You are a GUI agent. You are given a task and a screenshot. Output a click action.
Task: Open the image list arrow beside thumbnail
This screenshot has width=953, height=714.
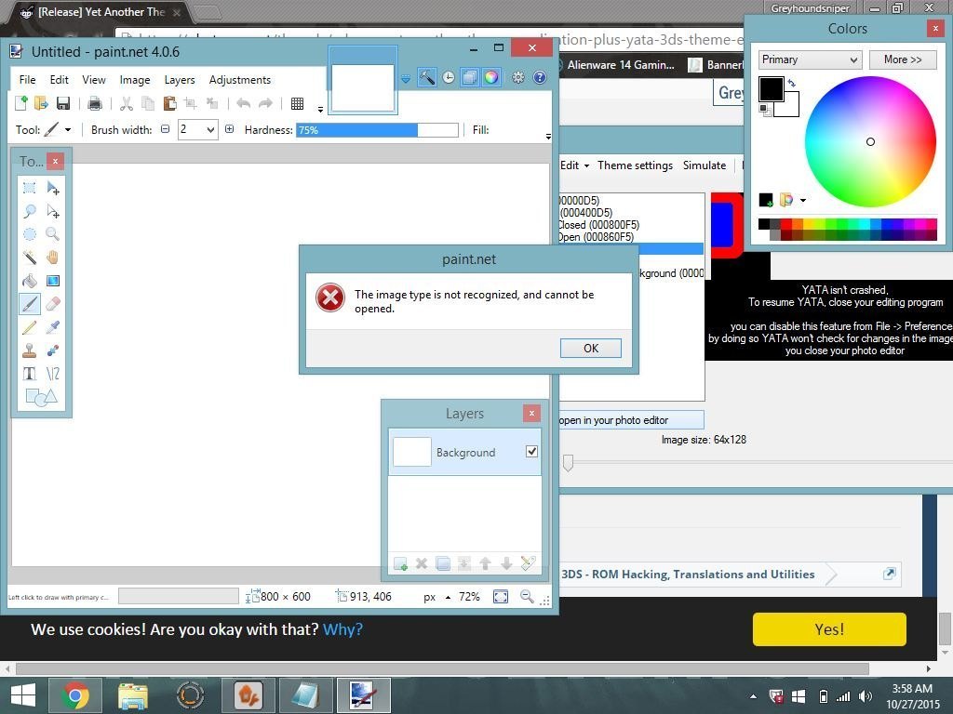406,79
